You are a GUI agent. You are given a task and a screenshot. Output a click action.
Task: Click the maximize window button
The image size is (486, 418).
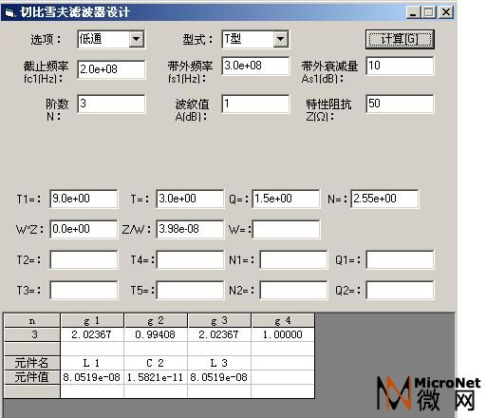(x=429, y=12)
